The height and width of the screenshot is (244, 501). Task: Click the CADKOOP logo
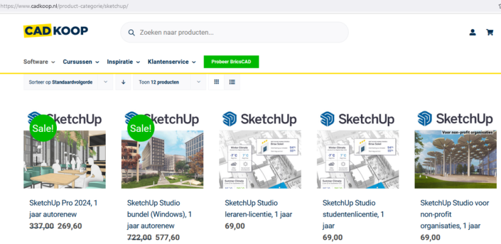[56, 31]
